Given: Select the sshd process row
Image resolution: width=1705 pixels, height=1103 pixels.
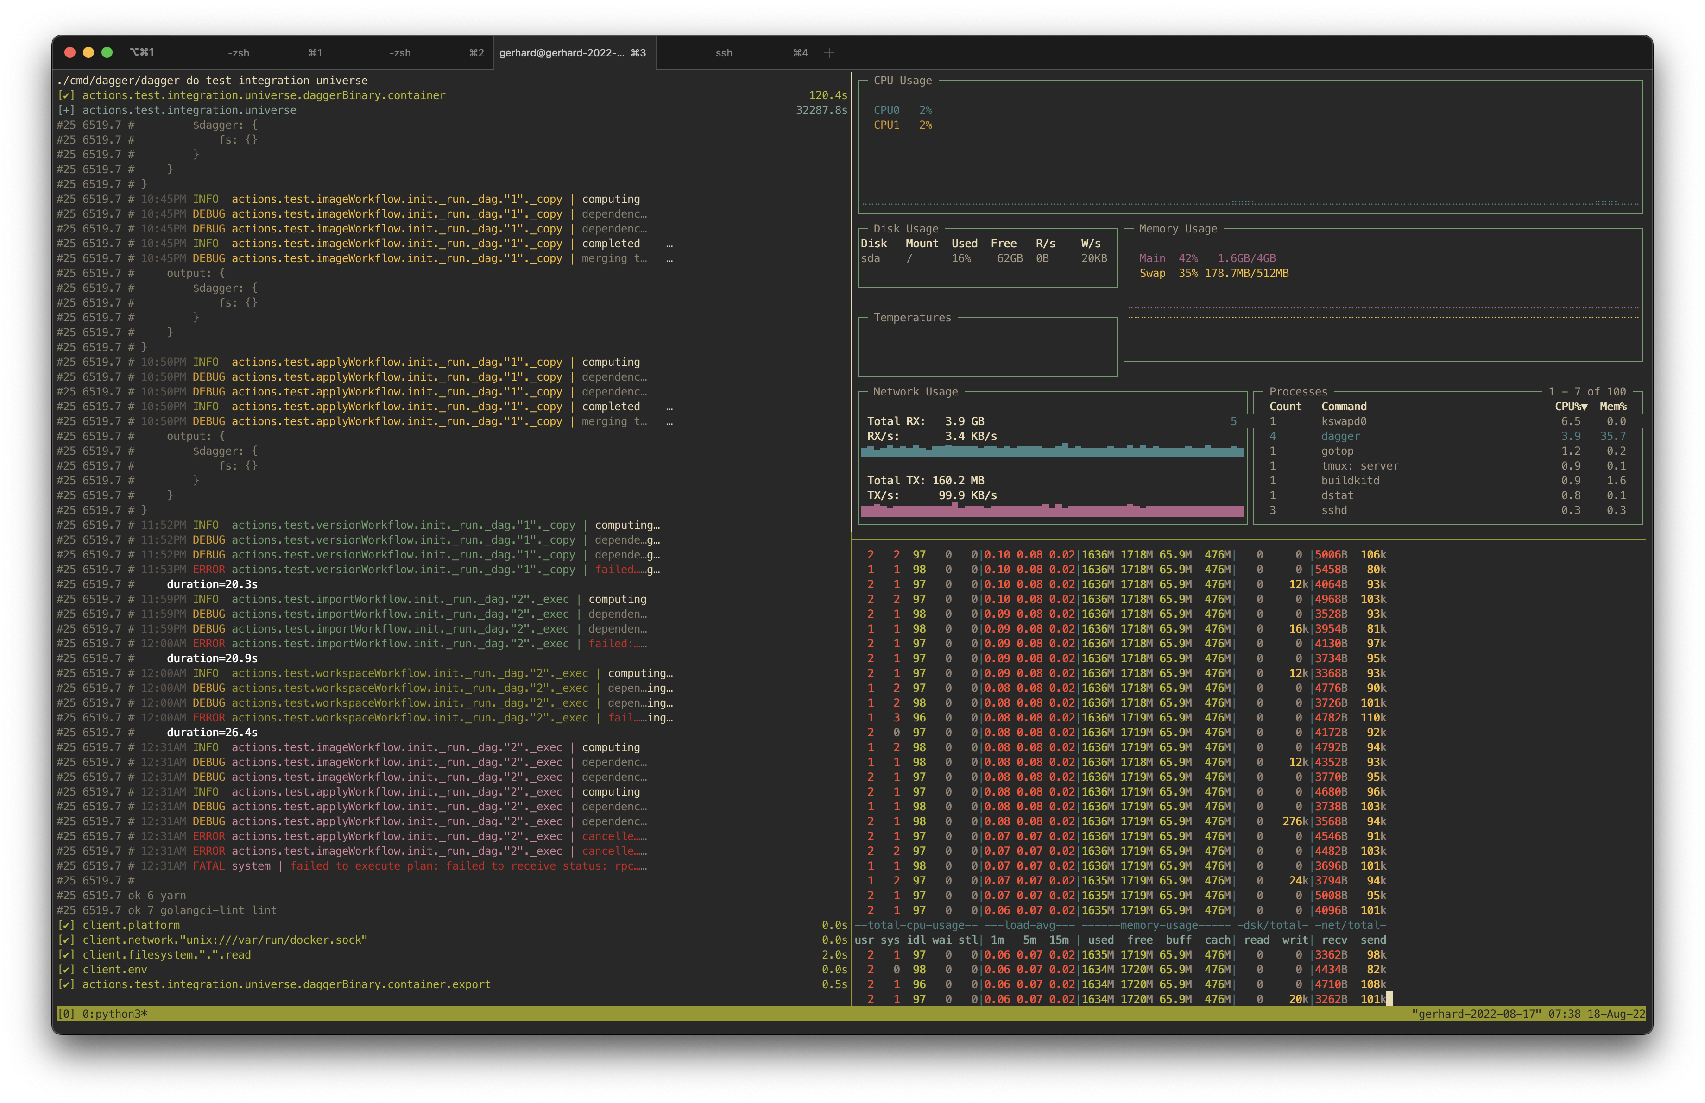Looking at the screenshot, I should (1447, 511).
